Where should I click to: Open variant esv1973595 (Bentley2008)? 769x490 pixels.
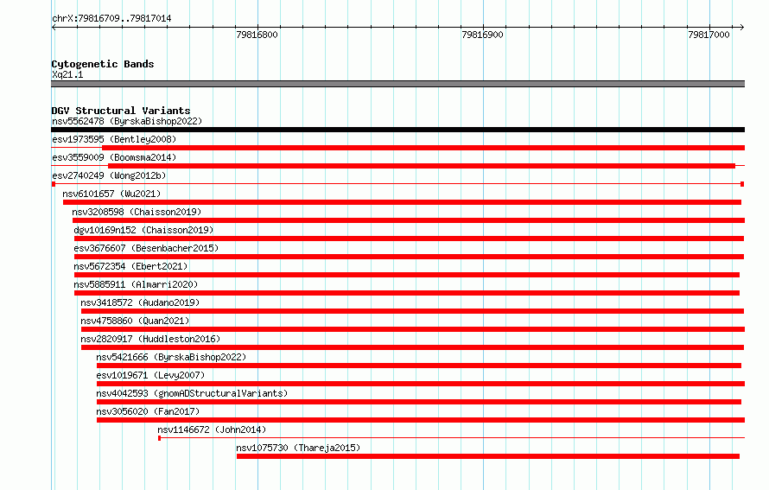[x=114, y=139]
